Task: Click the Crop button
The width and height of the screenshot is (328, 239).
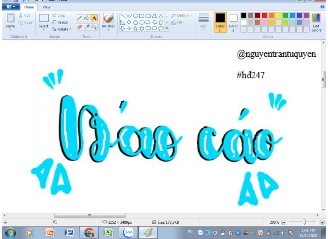Action: 59,15
